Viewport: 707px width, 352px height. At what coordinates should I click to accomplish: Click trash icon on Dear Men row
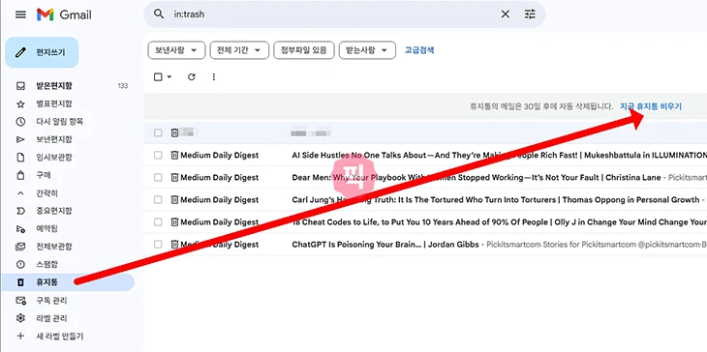(x=174, y=177)
